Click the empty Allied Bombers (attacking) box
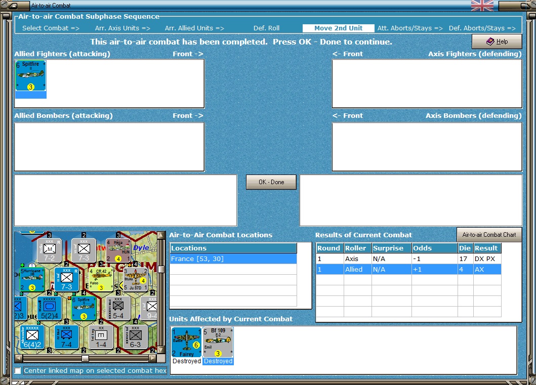Viewport: 536px width, 385px height. click(x=109, y=147)
